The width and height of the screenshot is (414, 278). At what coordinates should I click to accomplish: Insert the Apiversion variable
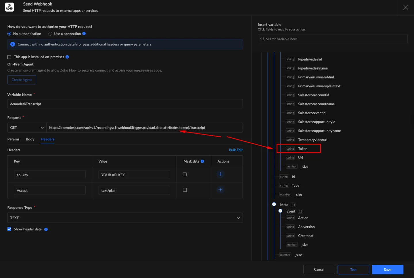306,227
